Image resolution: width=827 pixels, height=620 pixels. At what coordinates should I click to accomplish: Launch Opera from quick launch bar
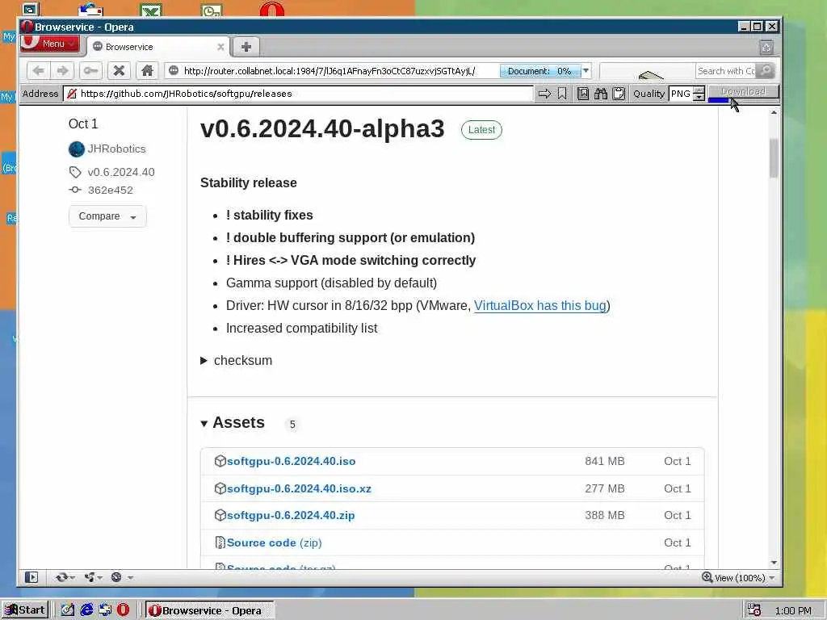123,610
